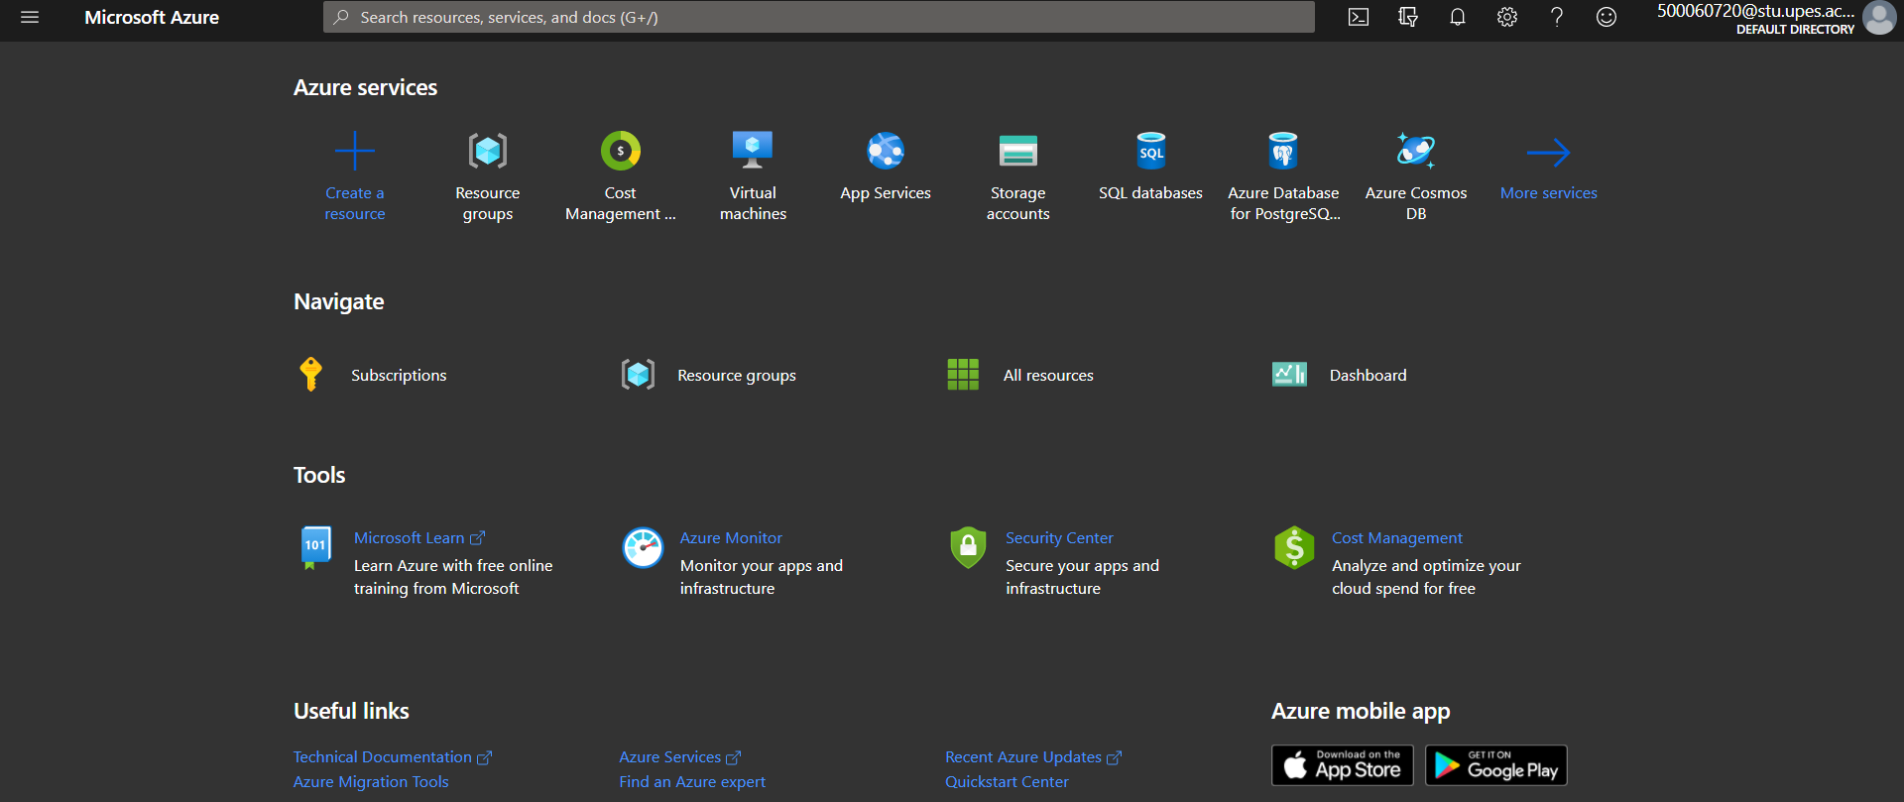The image size is (1904, 802).
Task: Click the Download on the App Store badge
Action: [x=1343, y=765]
